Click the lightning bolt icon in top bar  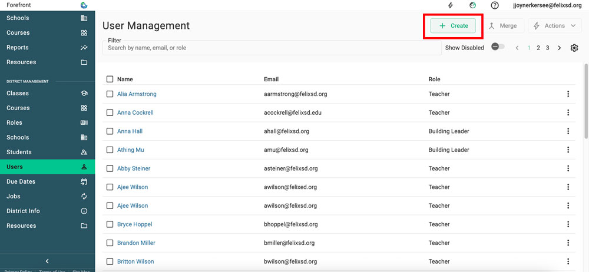point(451,5)
